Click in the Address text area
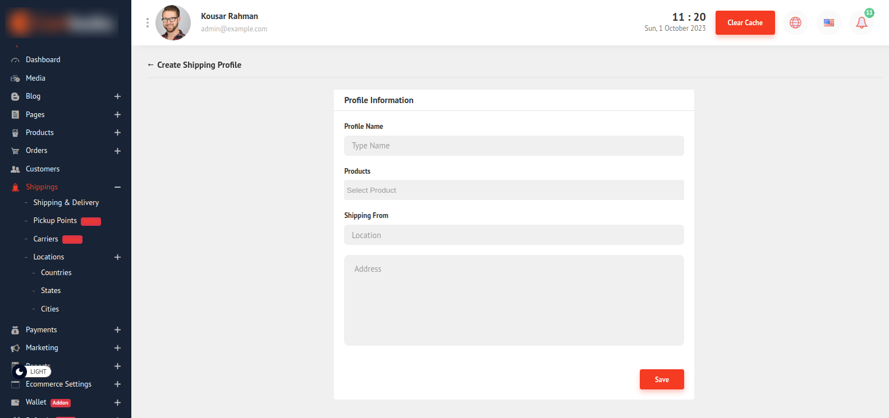889x418 pixels. click(x=514, y=300)
